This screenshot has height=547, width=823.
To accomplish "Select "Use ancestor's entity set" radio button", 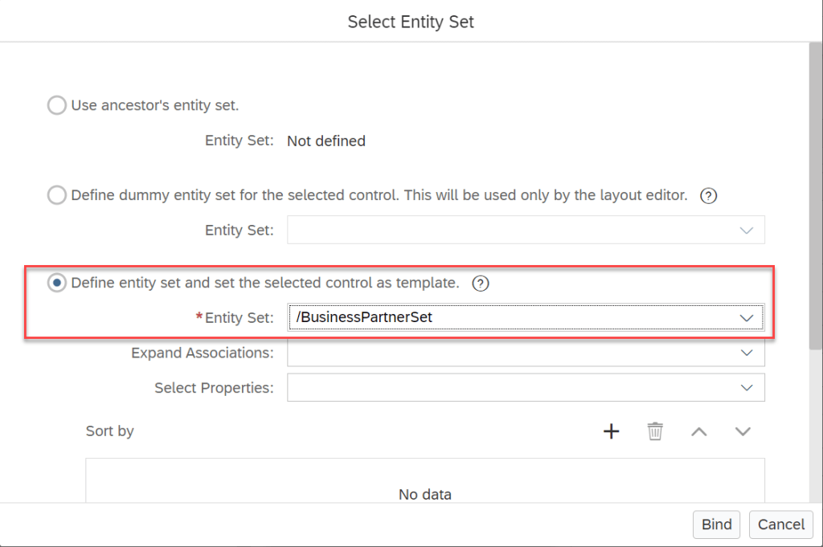I will pyautogui.click(x=57, y=105).
